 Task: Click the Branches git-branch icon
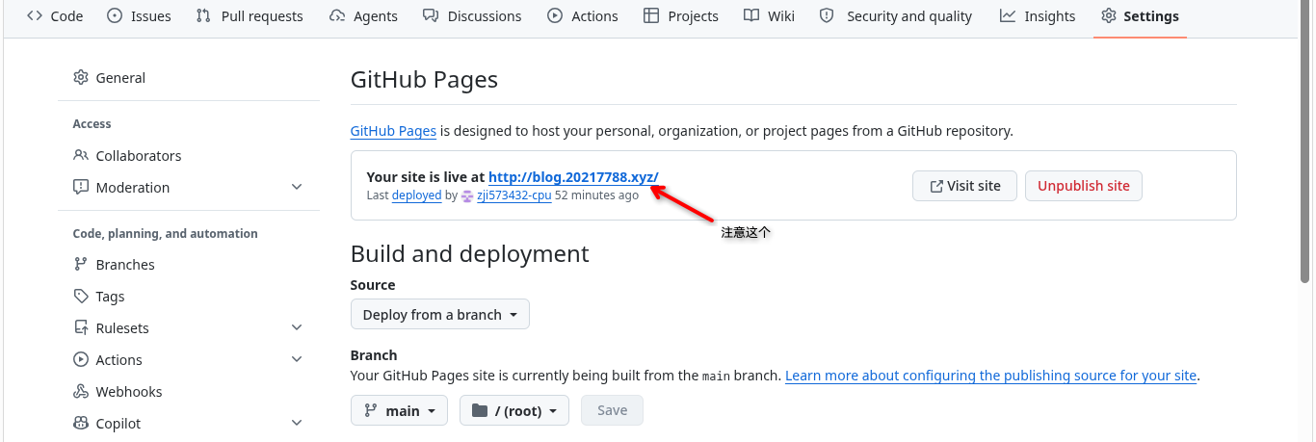pyautogui.click(x=81, y=265)
